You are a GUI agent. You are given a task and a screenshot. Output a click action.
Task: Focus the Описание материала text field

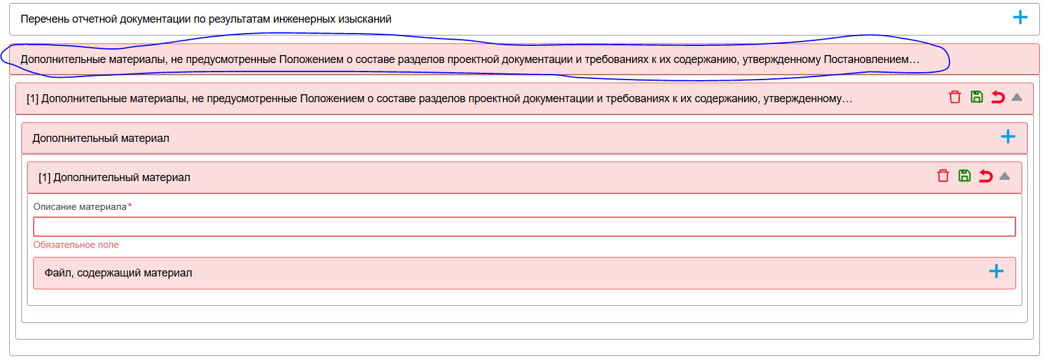524,226
